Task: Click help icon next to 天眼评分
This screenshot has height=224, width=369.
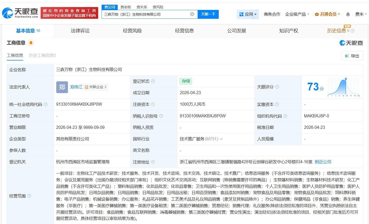Action: (x=277, y=87)
